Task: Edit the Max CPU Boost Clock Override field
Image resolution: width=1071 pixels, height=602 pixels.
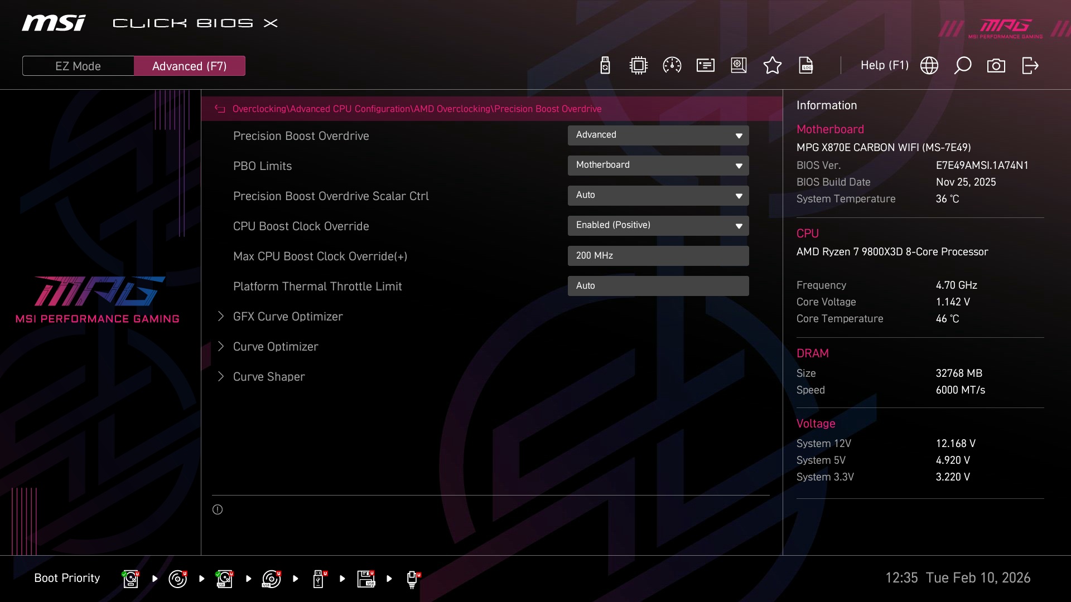Action: pyautogui.click(x=658, y=256)
